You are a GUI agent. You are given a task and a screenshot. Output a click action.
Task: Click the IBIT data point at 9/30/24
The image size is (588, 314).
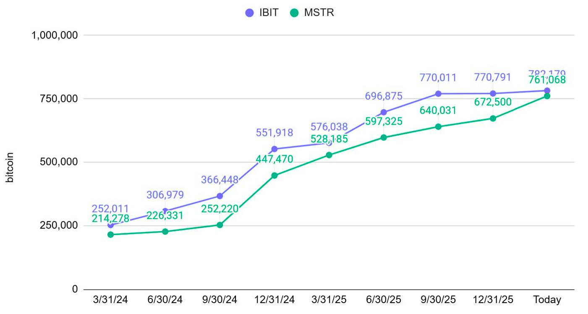pos(220,196)
